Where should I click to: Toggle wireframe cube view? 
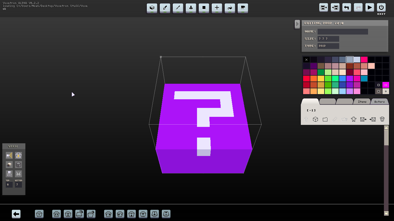coord(18,165)
